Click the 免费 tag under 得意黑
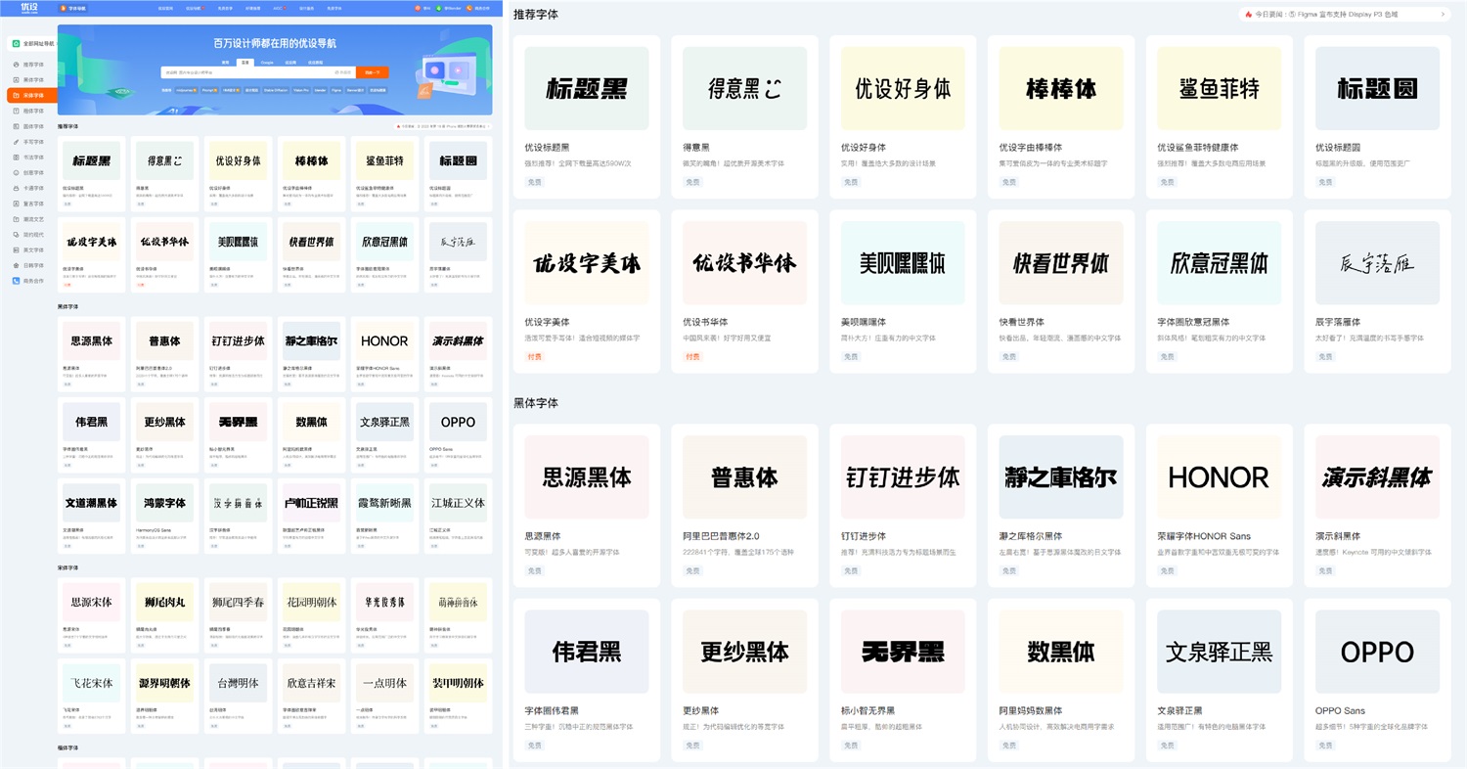Image resolution: width=1467 pixels, height=769 pixels. click(x=693, y=182)
